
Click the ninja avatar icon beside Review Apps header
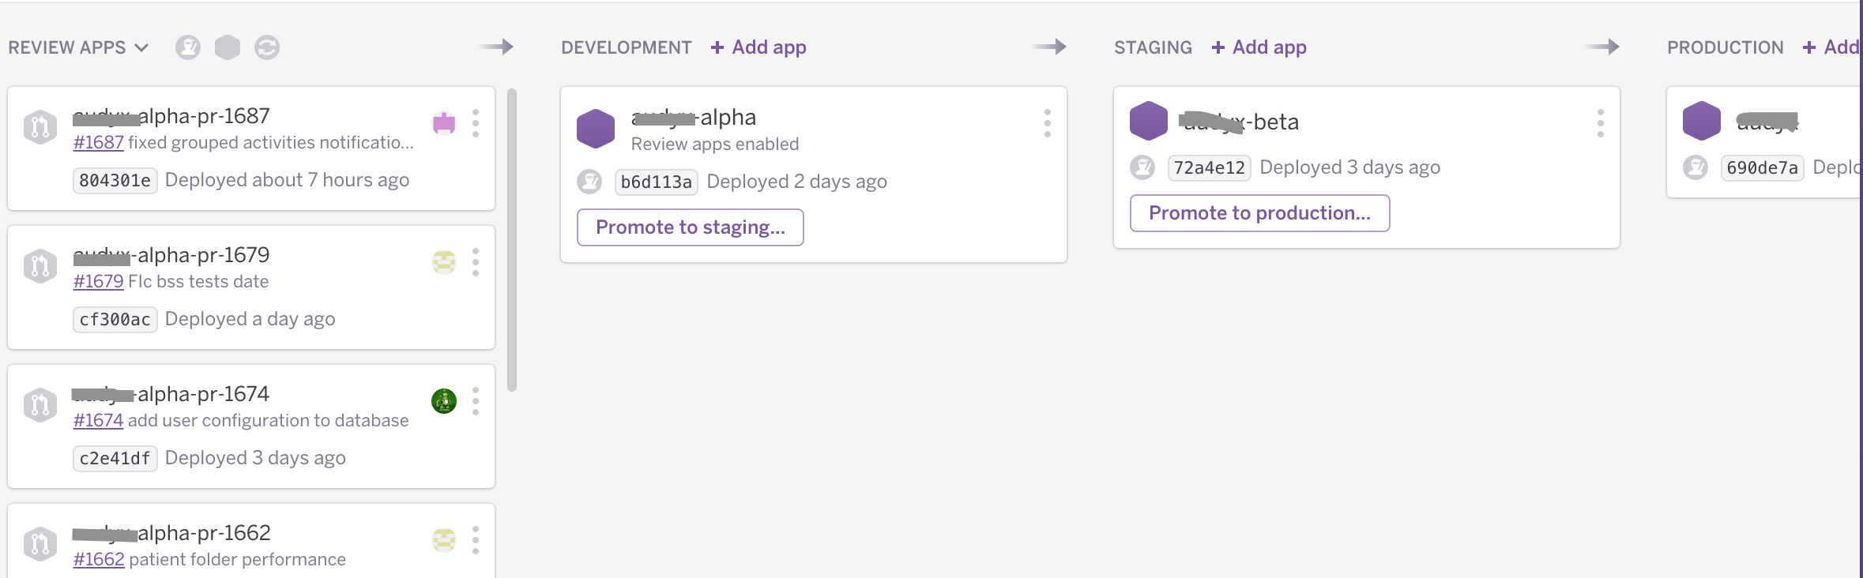(187, 47)
